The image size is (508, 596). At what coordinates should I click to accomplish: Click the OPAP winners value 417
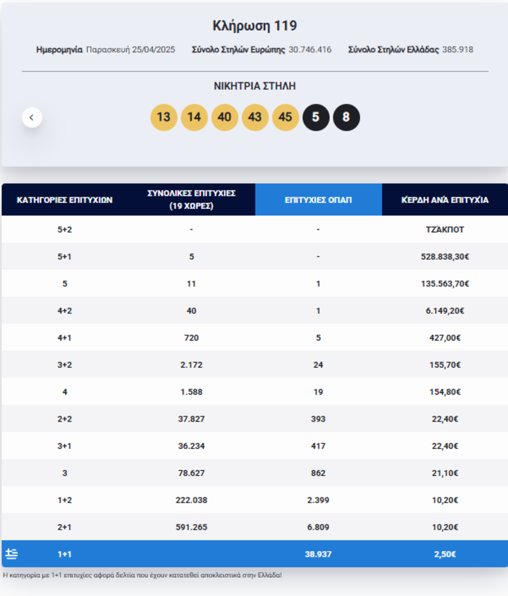point(318,446)
